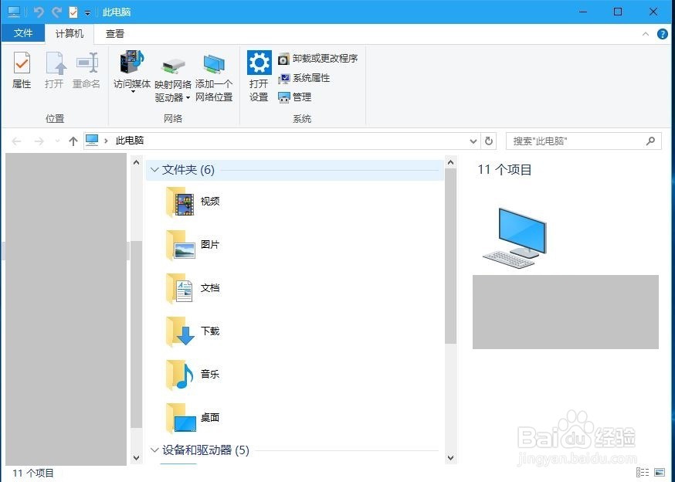
Task: Click the Refresh button in the address bar
Action: pos(489,141)
